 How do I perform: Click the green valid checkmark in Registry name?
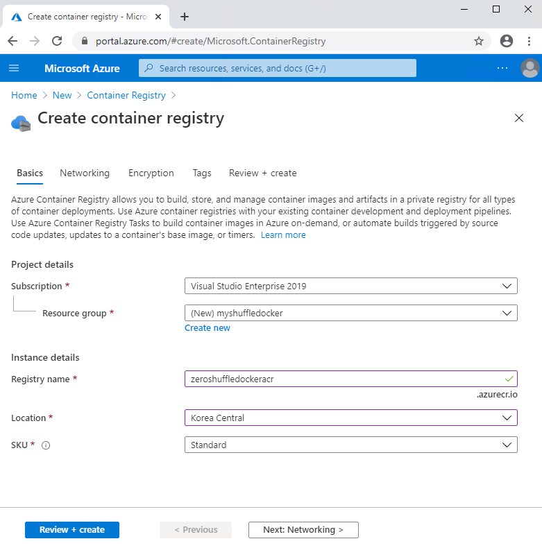coord(509,379)
